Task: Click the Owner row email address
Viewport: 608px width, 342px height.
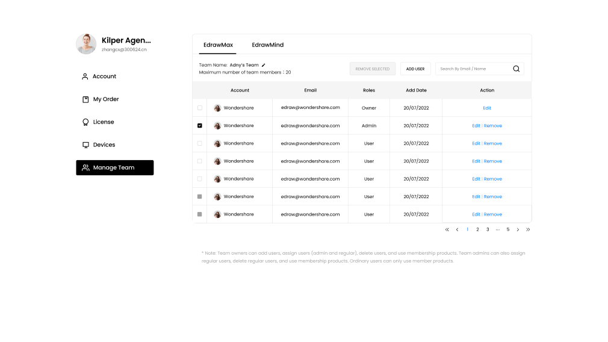Action: pyautogui.click(x=310, y=107)
